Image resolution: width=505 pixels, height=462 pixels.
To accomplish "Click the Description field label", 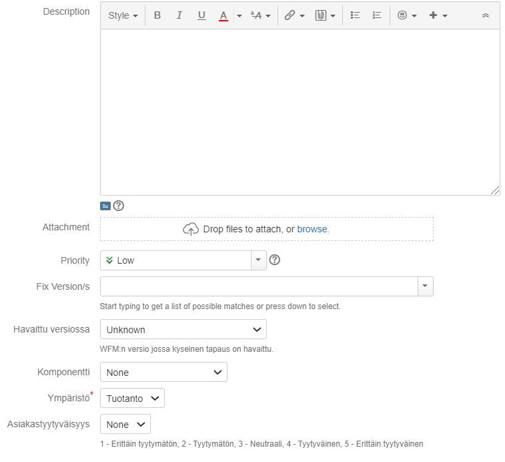I will point(66,11).
